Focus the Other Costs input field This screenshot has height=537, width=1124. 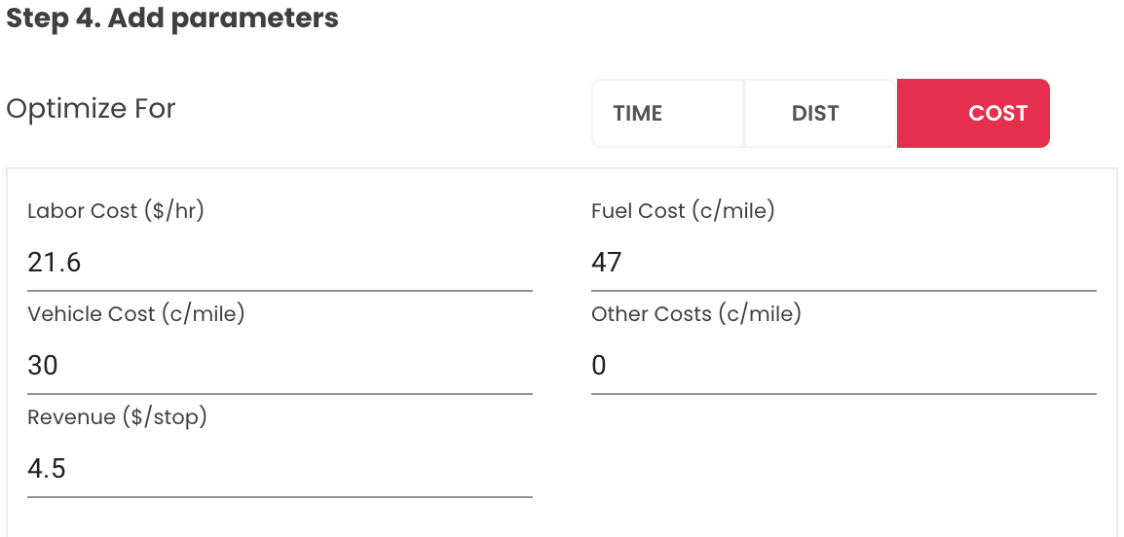tap(843, 366)
